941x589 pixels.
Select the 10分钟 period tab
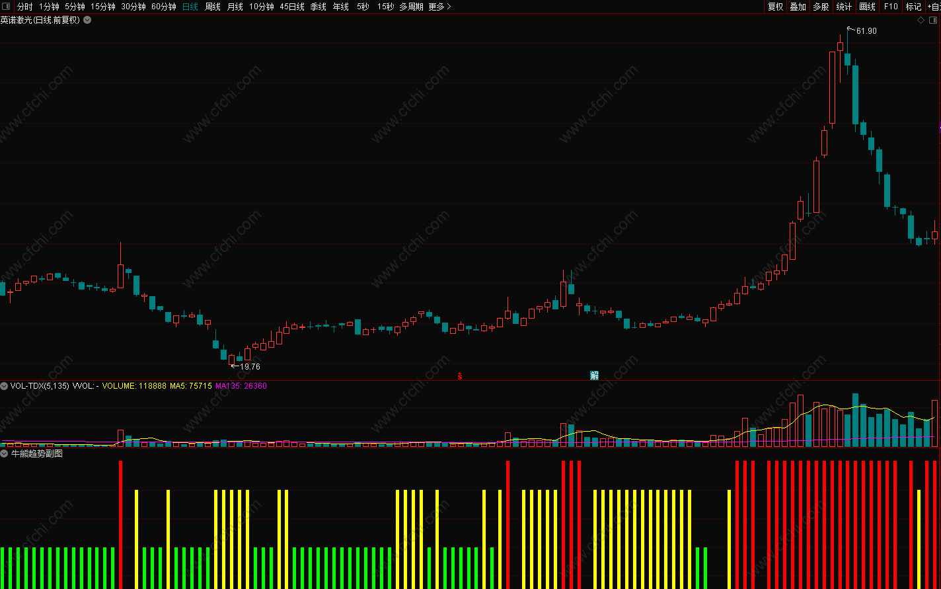261,7
